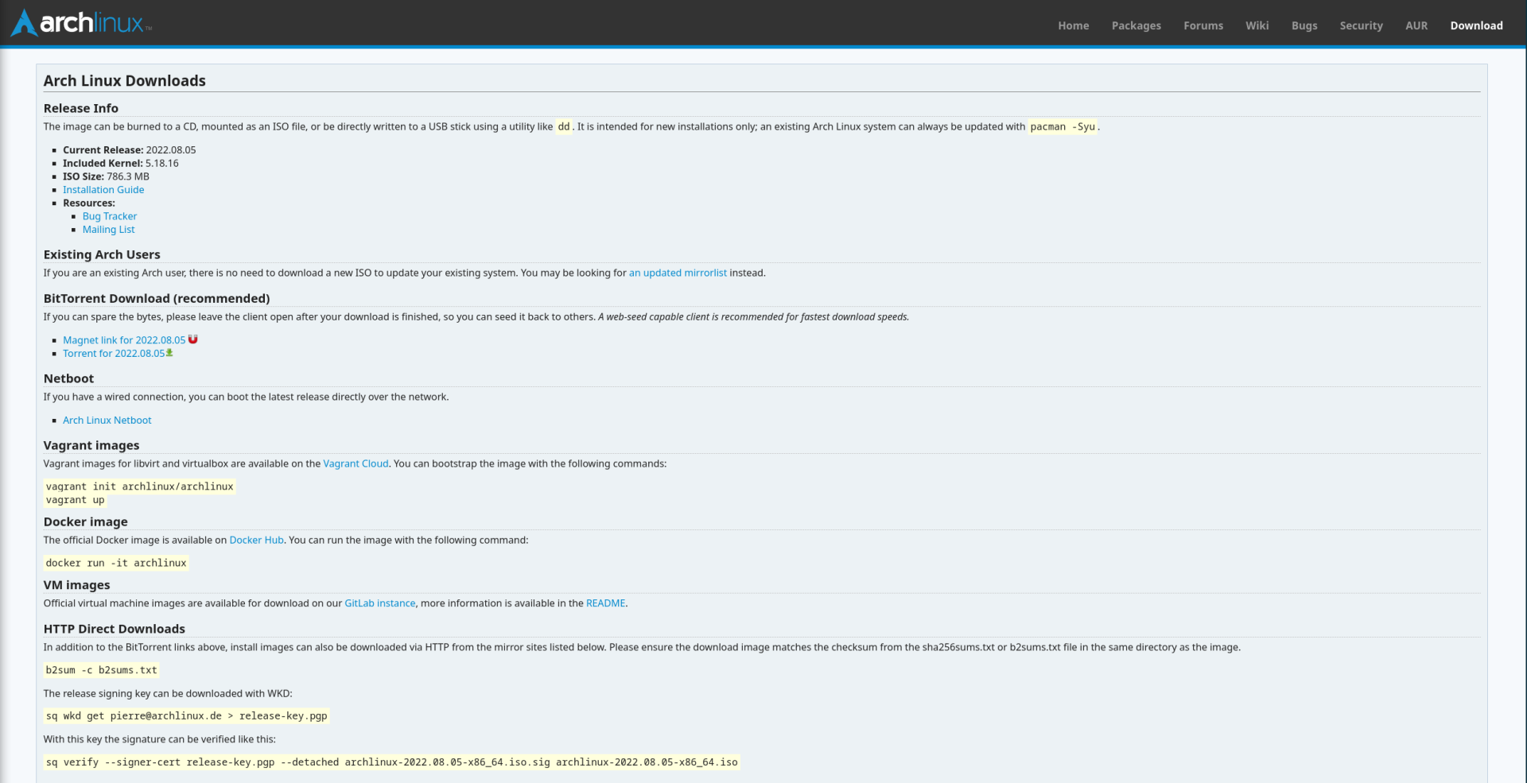Viewport: 1527px width, 783px height.
Task: Click the green download icon beside Torrent
Action: click(x=169, y=353)
